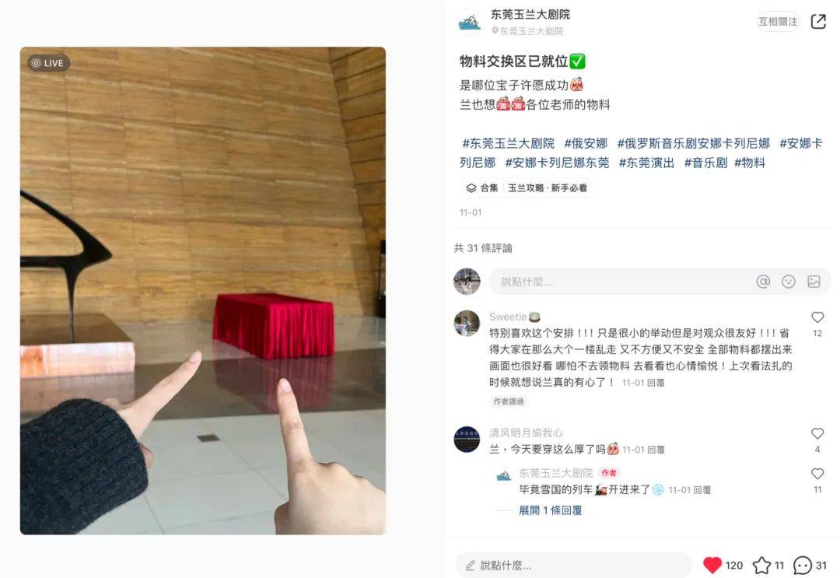Attach an image using the picture icon

[814, 282]
